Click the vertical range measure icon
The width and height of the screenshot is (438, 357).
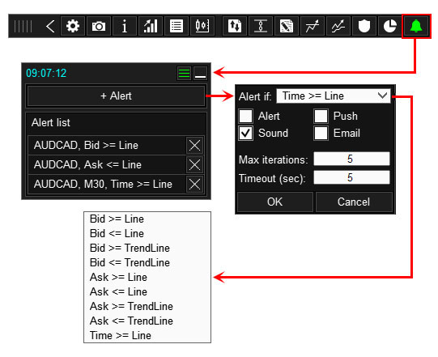tap(261, 26)
